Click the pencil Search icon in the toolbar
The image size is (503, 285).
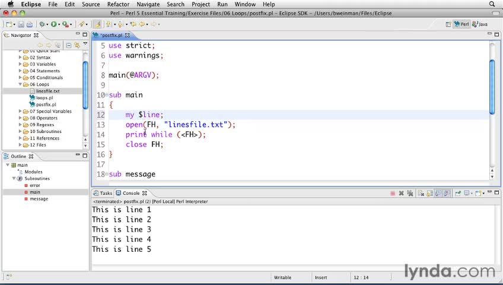(x=82, y=24)
